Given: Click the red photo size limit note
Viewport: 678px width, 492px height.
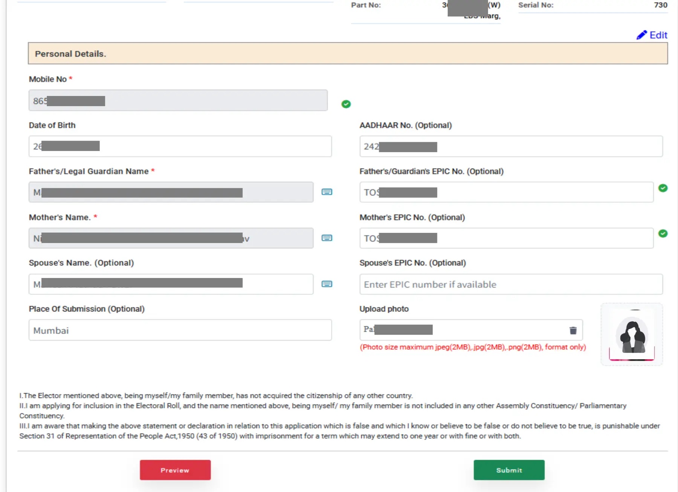Looking at the screenshot, I should click(x=473, y=347).
